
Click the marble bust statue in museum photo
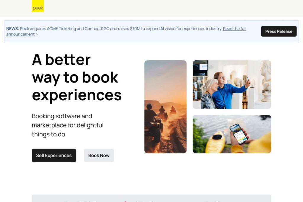click(x=266, y=81)
